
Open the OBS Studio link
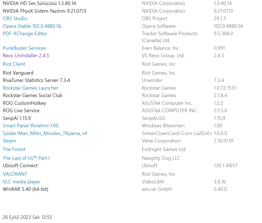[15, 18]
